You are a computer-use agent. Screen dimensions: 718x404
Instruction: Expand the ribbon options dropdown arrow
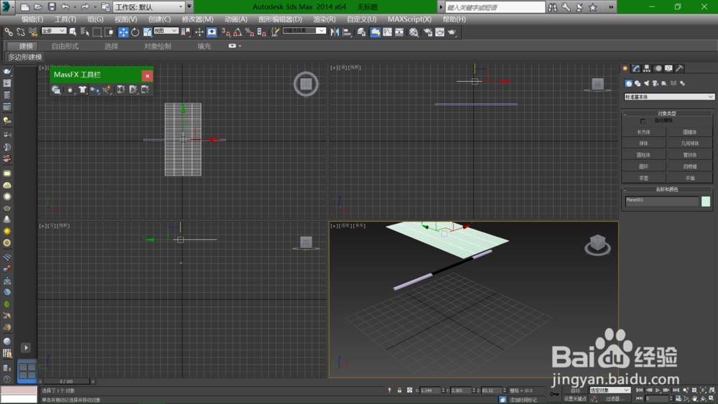[x=240, y=46]
